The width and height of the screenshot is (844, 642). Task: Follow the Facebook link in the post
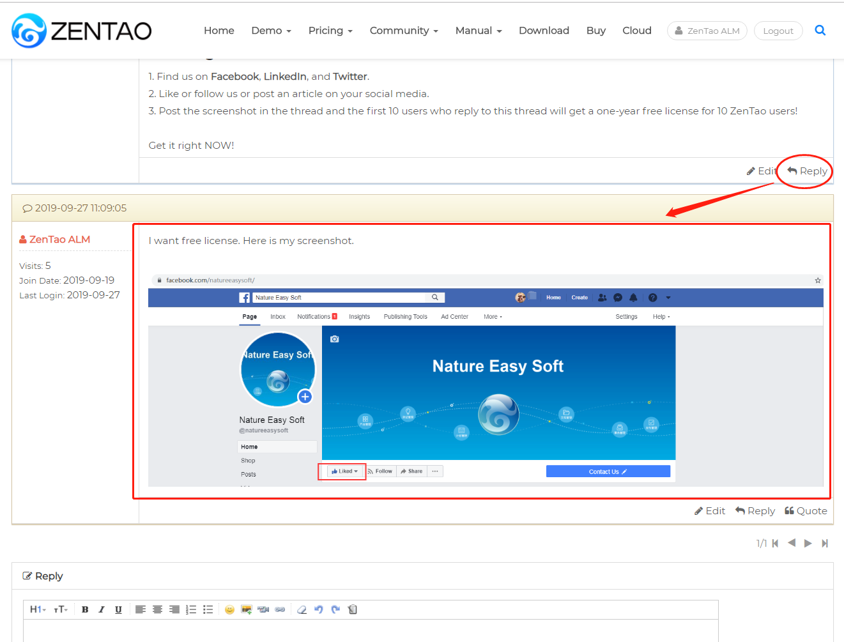click(234, 77)
